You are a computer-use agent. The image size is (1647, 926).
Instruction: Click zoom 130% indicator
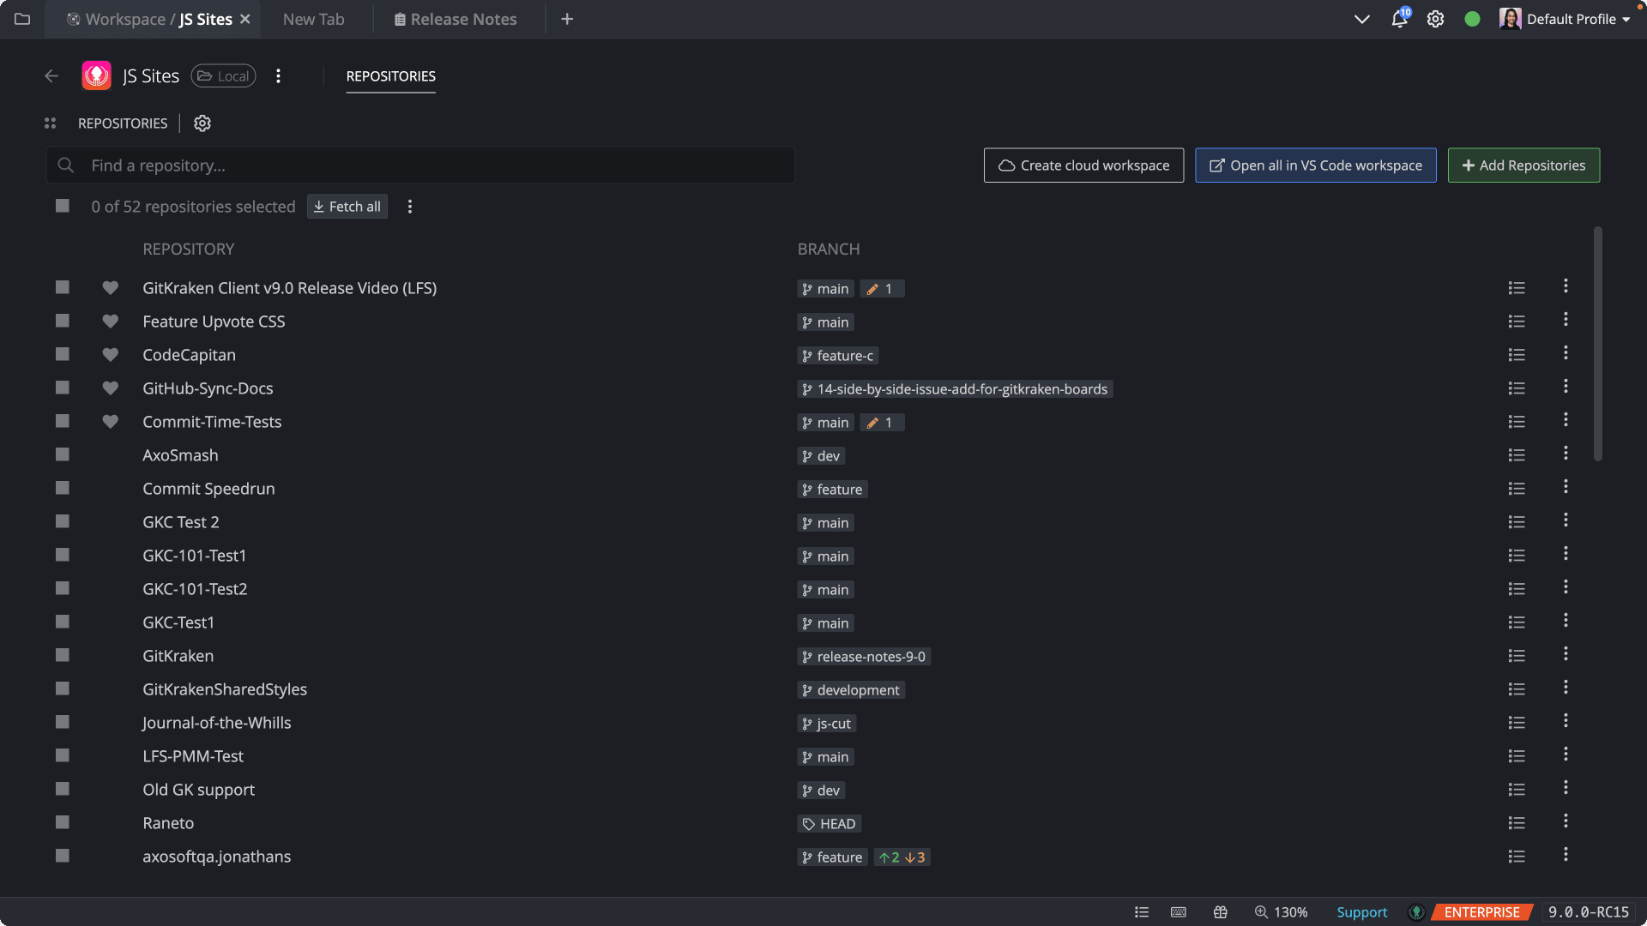[1281, 912]
